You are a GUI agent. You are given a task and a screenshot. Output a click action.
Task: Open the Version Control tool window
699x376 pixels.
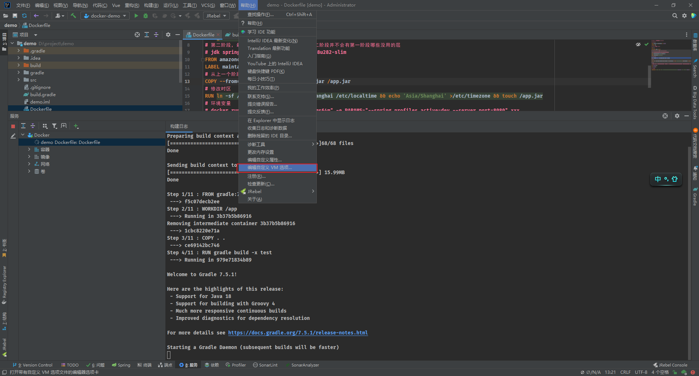[x=32, y=365]
